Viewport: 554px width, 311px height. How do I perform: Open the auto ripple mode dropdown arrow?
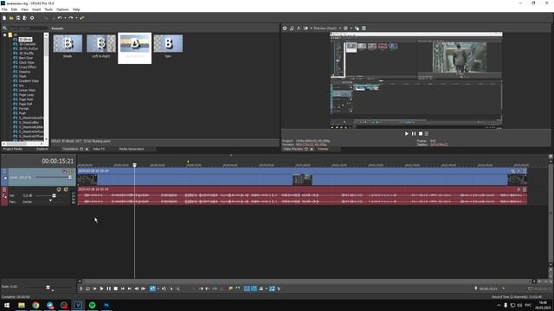point(266,289)
